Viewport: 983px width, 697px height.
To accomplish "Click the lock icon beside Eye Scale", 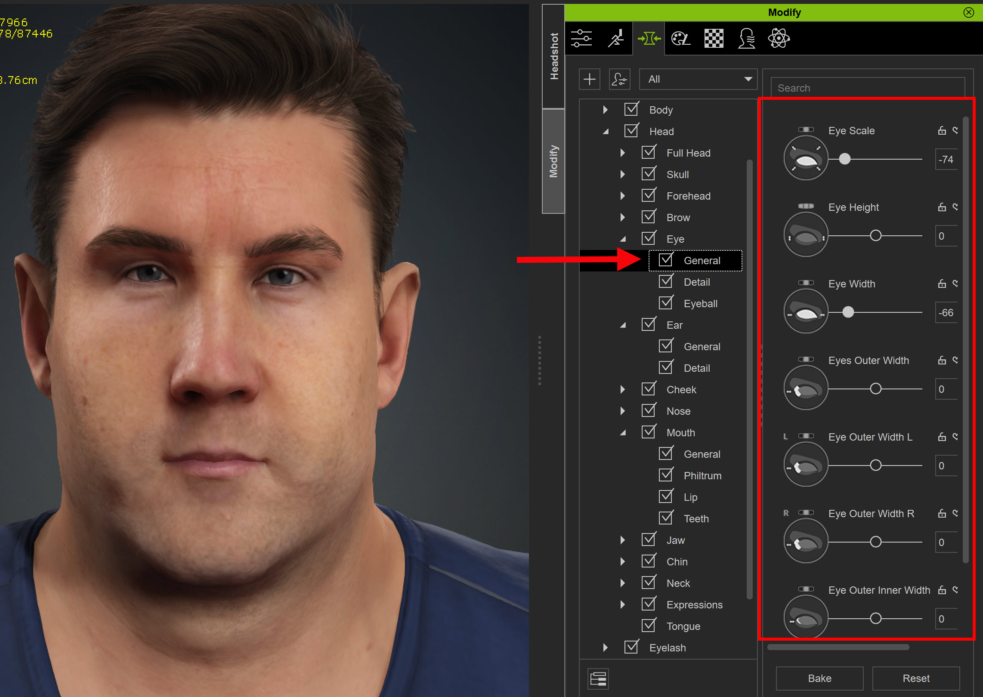I will [942, 130].
